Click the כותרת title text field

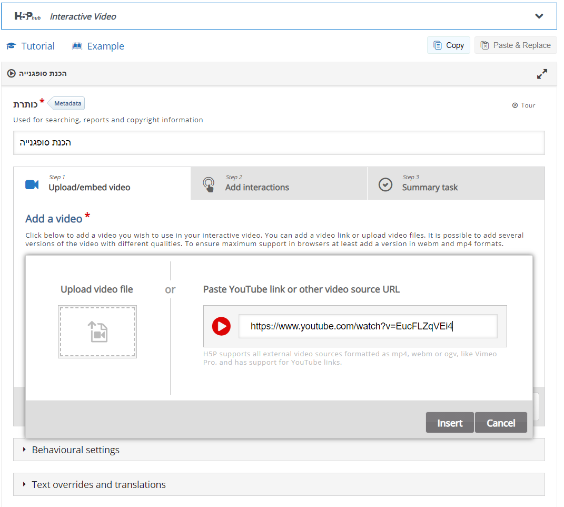pyautogui.click(x=279, y=143)
